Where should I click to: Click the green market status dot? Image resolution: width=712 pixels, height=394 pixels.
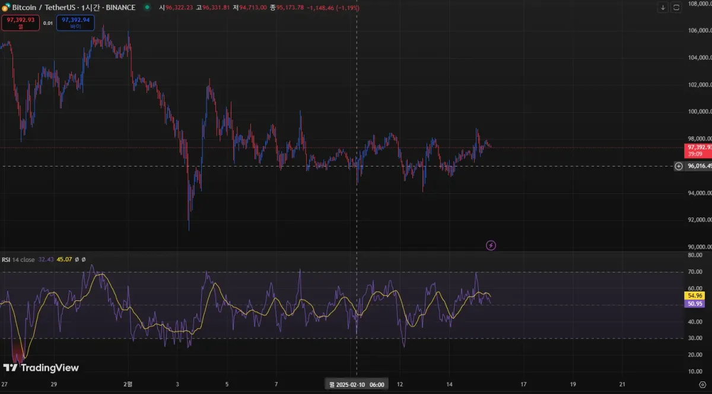pos(147,8)
